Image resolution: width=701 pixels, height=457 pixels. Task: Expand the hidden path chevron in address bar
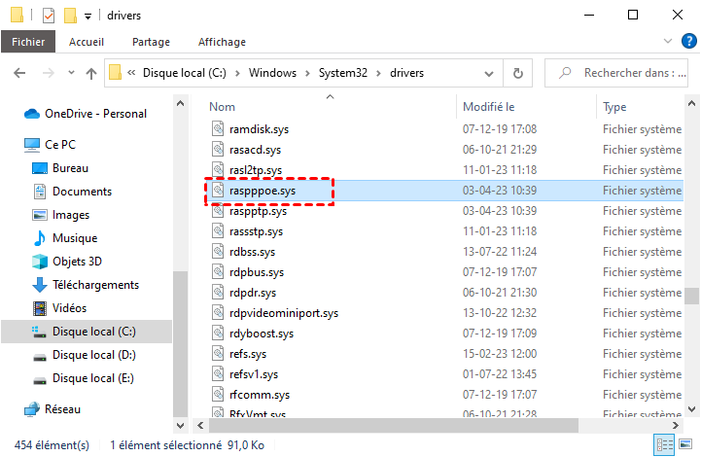(131, 73)
